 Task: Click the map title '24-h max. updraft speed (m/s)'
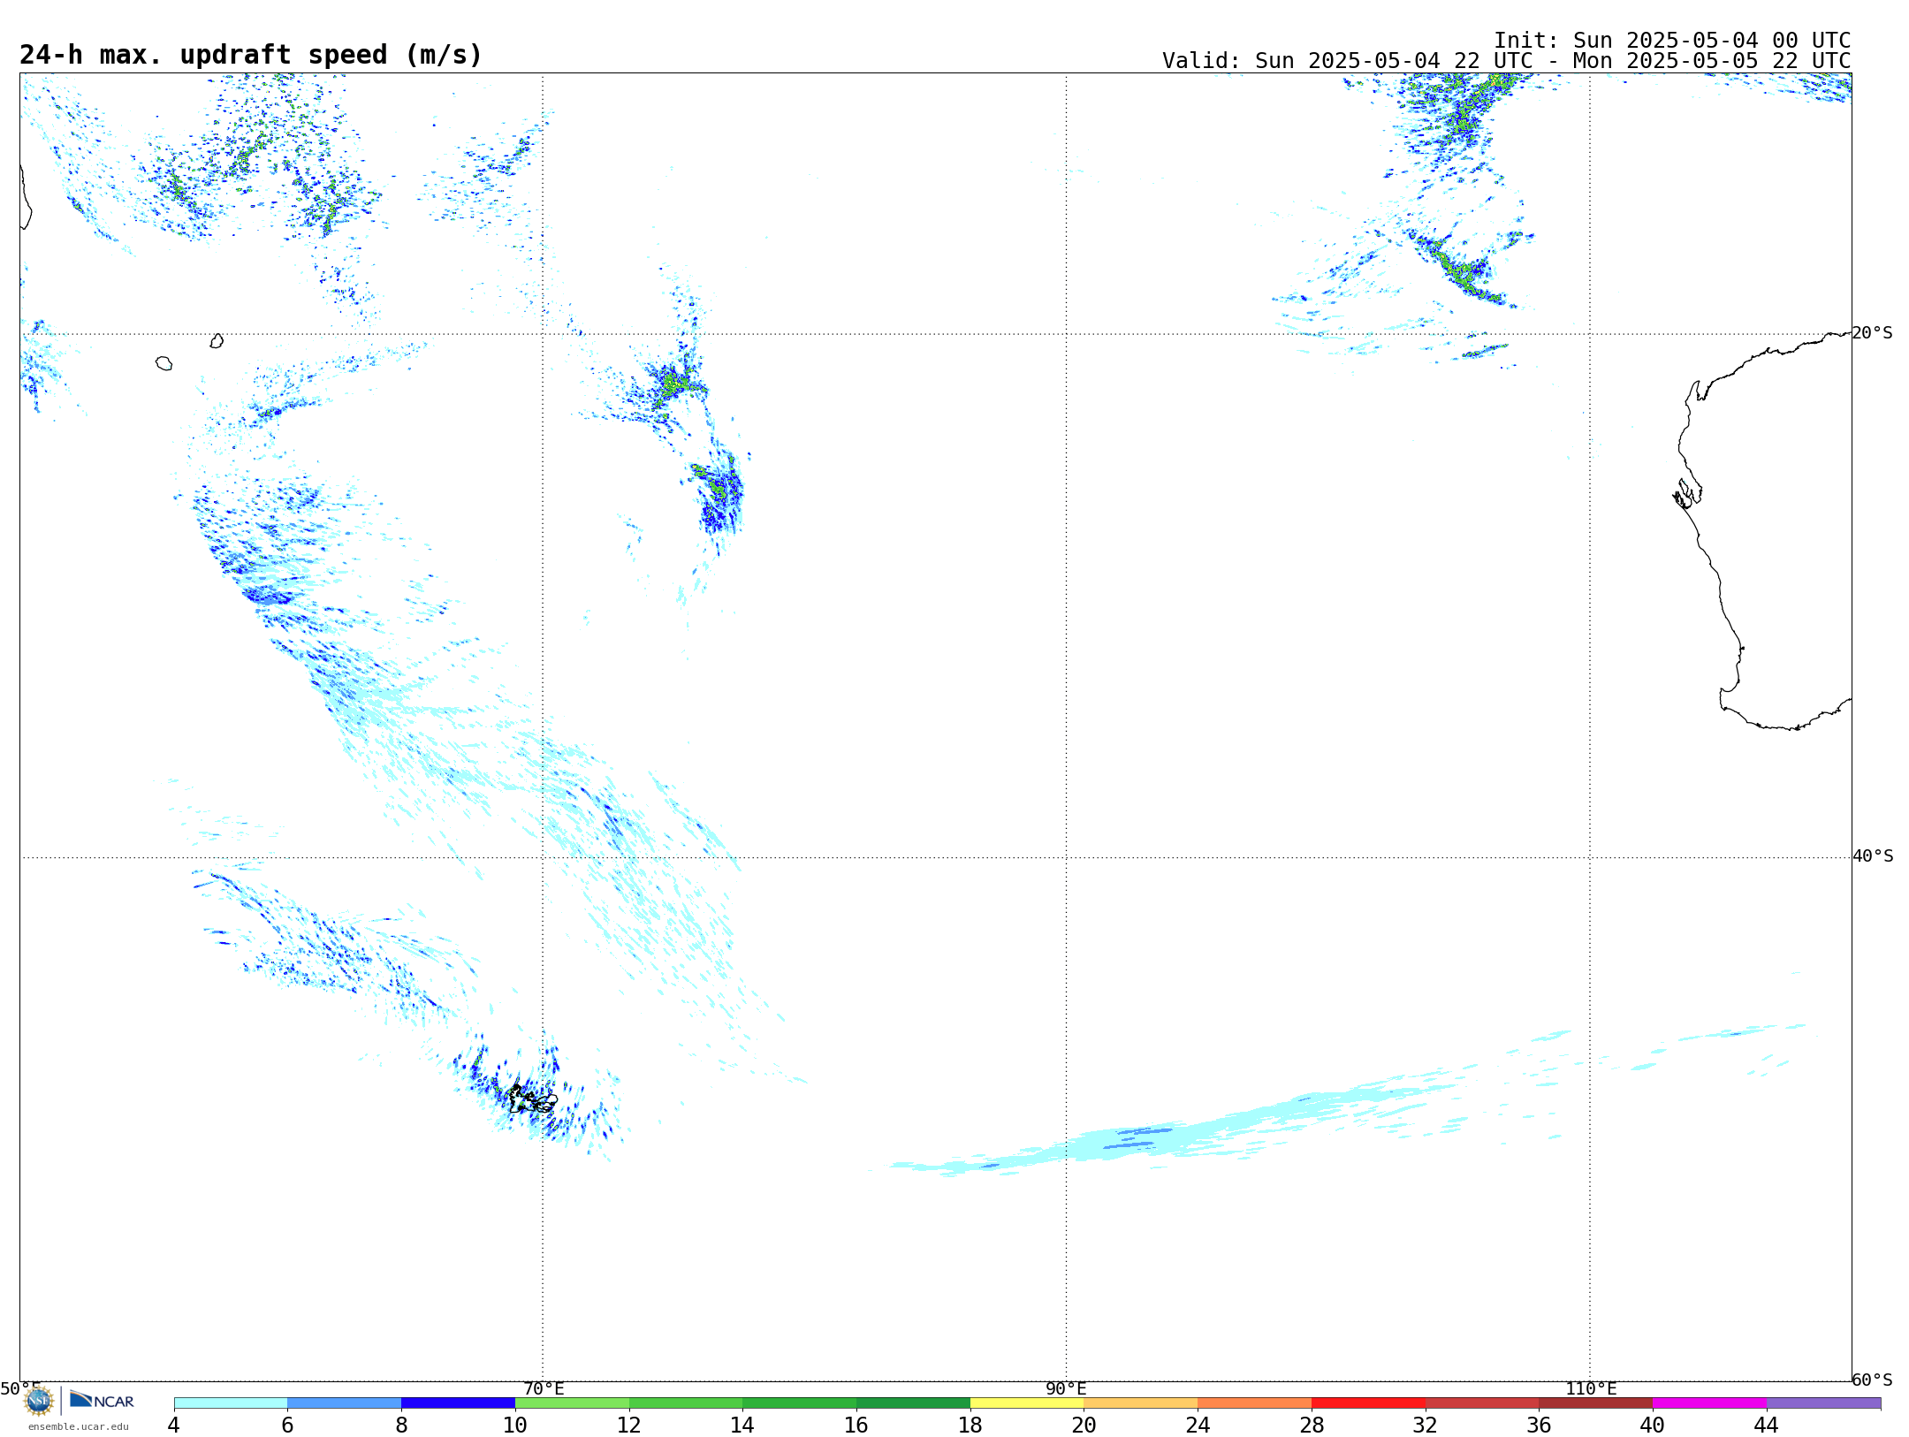(x=251, y=55)
